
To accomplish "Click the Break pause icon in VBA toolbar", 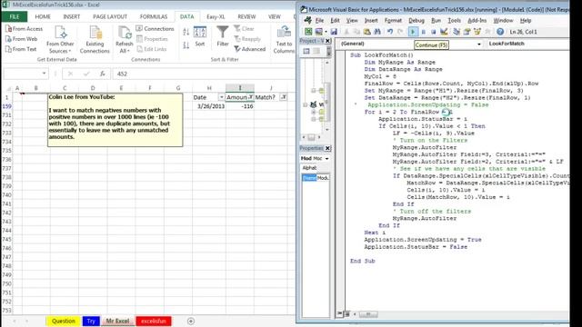I will pos(424,32).
